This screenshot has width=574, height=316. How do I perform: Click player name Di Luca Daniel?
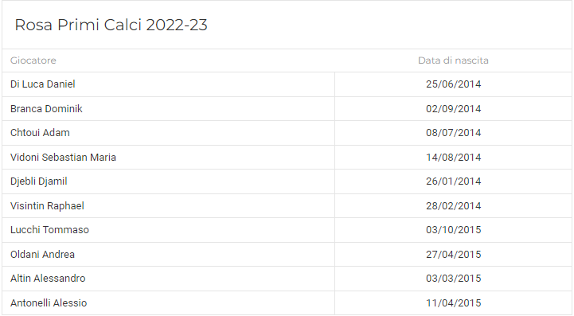pyautogui.click(x=42, y=84)
